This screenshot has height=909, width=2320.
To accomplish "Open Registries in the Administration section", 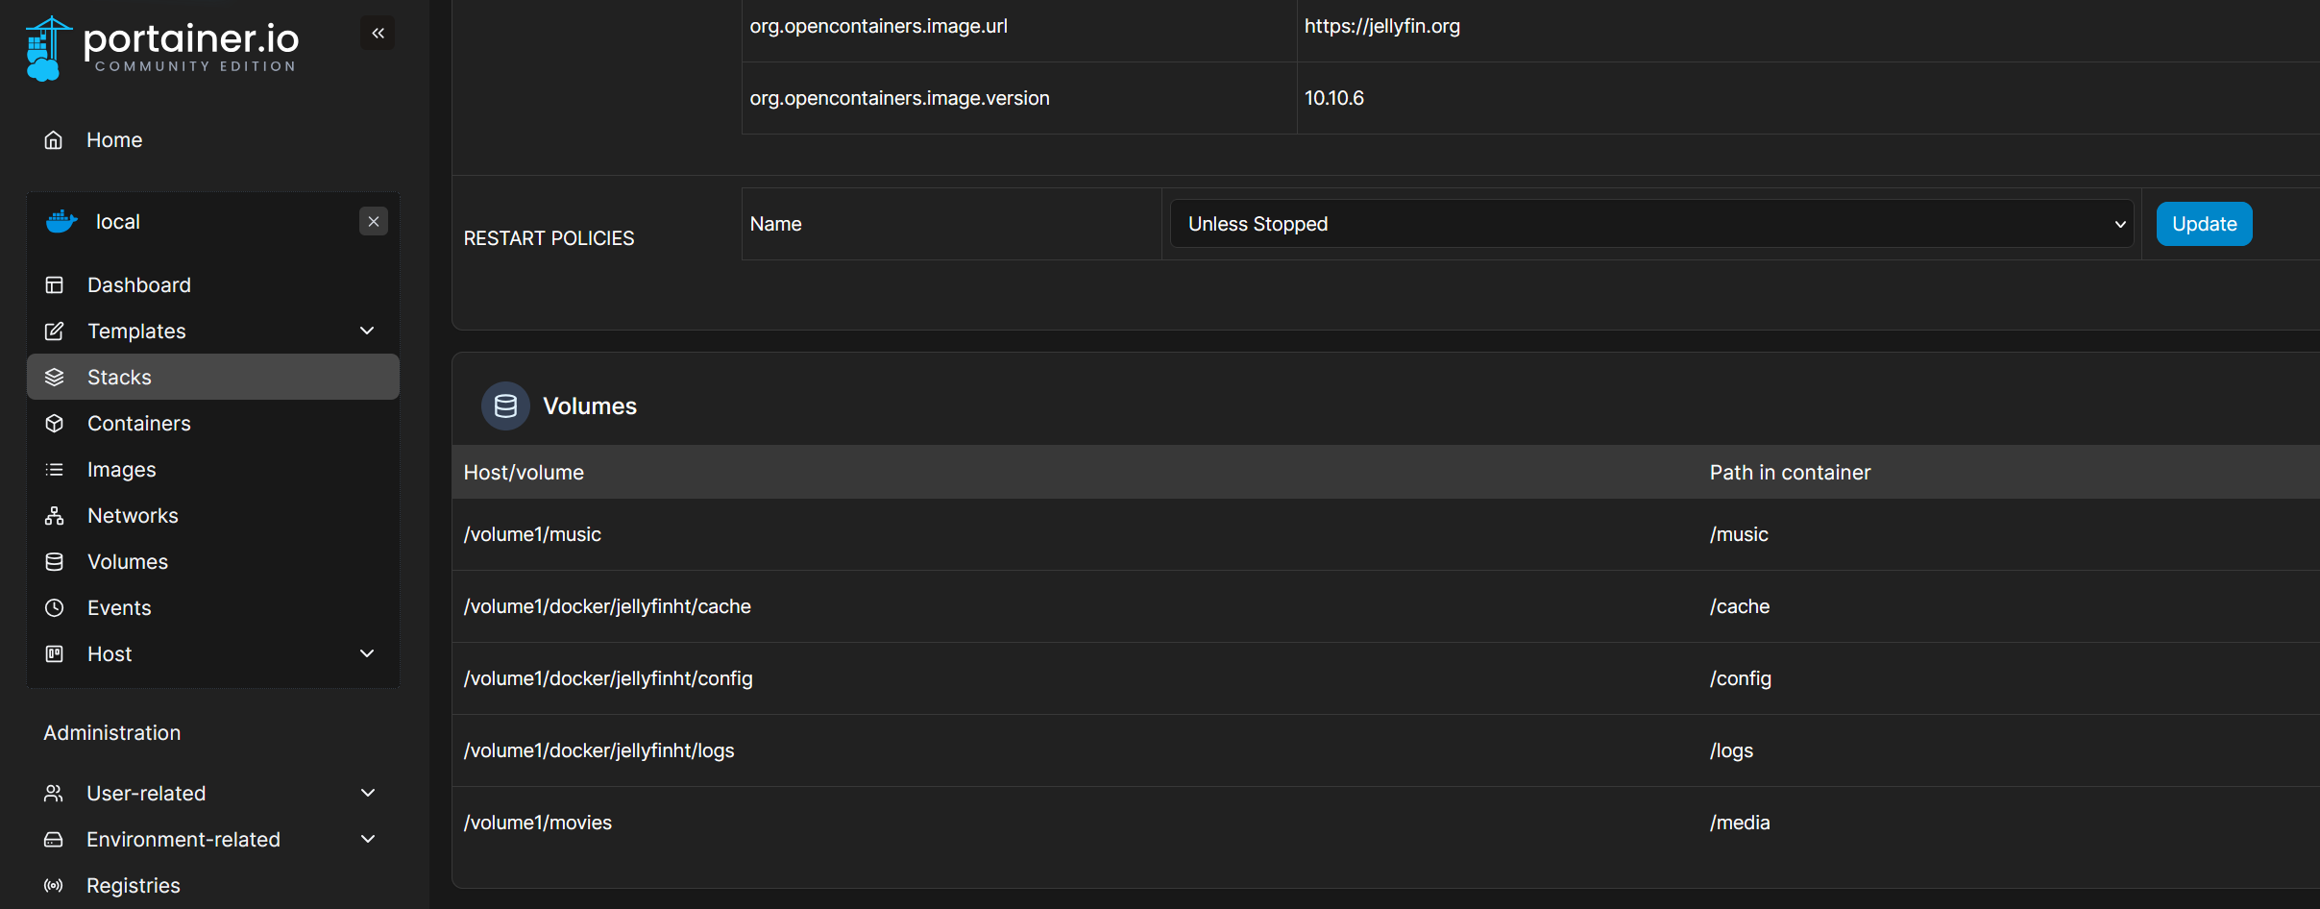I will tap(134, 886).
